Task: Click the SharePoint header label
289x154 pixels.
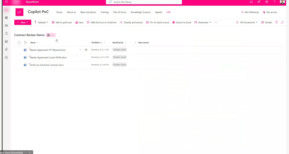Action: tap(32, 2)
